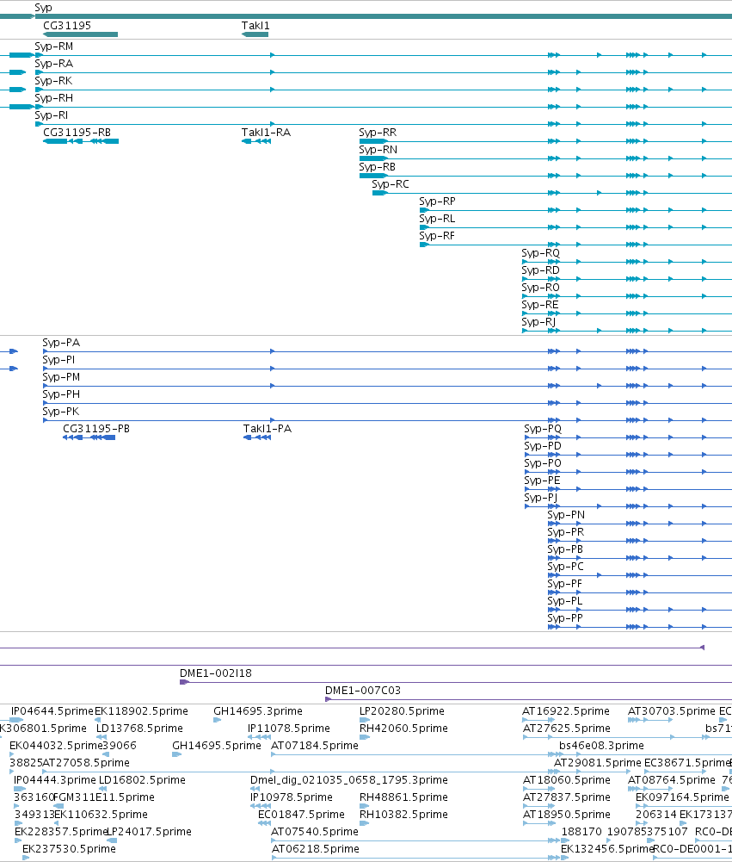The image size is (732, 862).
Task: Select transcript Syp-RC
Action: (x=391, y=184)
